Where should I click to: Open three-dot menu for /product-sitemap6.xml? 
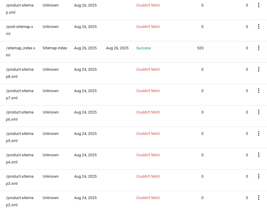tap(259, 112)
